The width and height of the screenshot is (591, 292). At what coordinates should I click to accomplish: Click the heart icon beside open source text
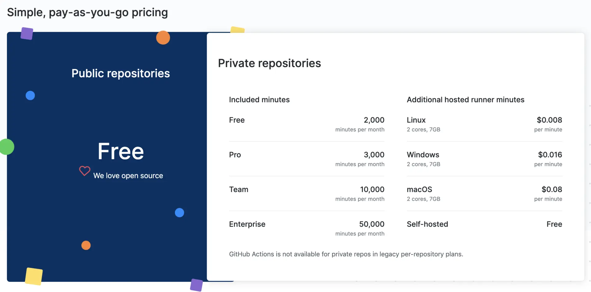85,170
